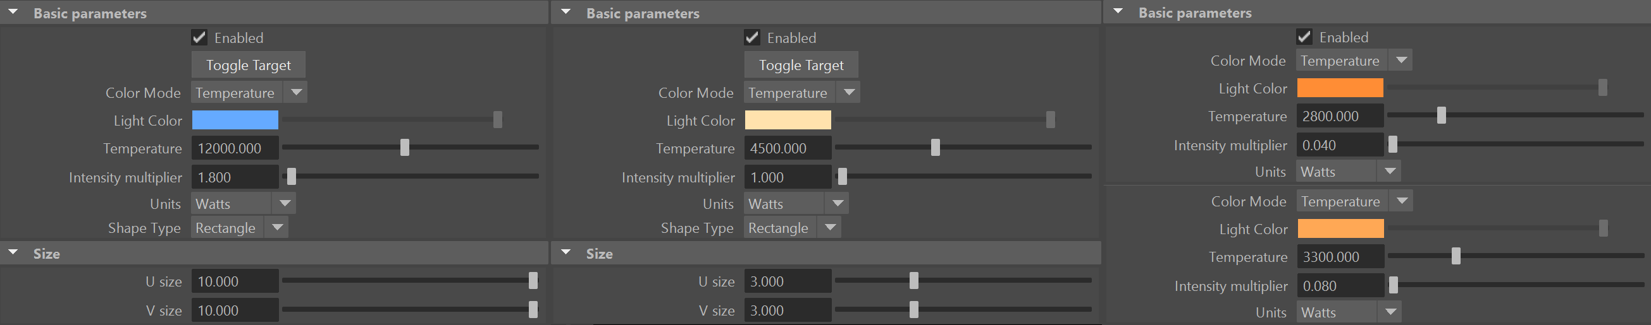Image resolution: width=1651 pixels, height=325 pixels.
Task: Collapse the Size section with 10.000 values
Action: click(x=13, y=253)
